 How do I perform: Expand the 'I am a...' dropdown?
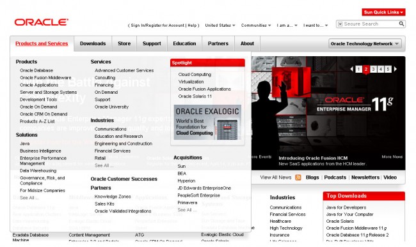(287, 26)
